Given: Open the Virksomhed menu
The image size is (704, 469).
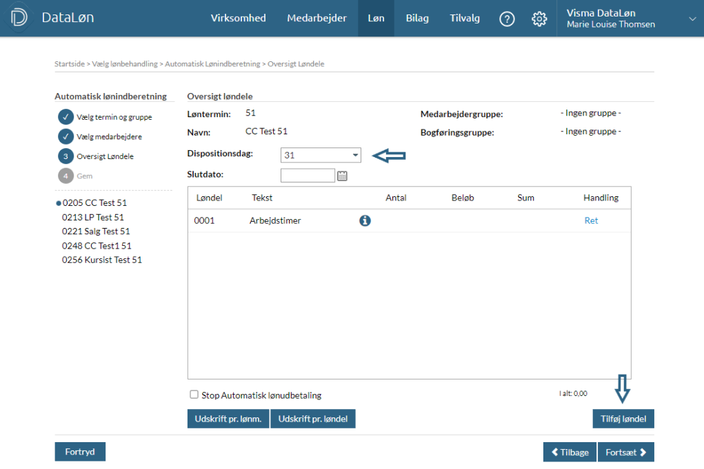Looking at the screenshot, I should click(x=239, y=19).
